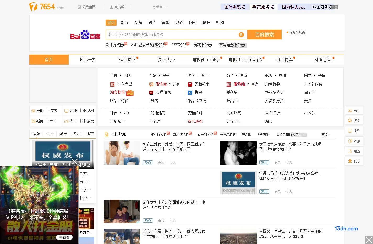The width and height of the screenshot is (373, 244).
Task: Open 电影|唐人街探案3 navigation item
Action: click(245, 60)
